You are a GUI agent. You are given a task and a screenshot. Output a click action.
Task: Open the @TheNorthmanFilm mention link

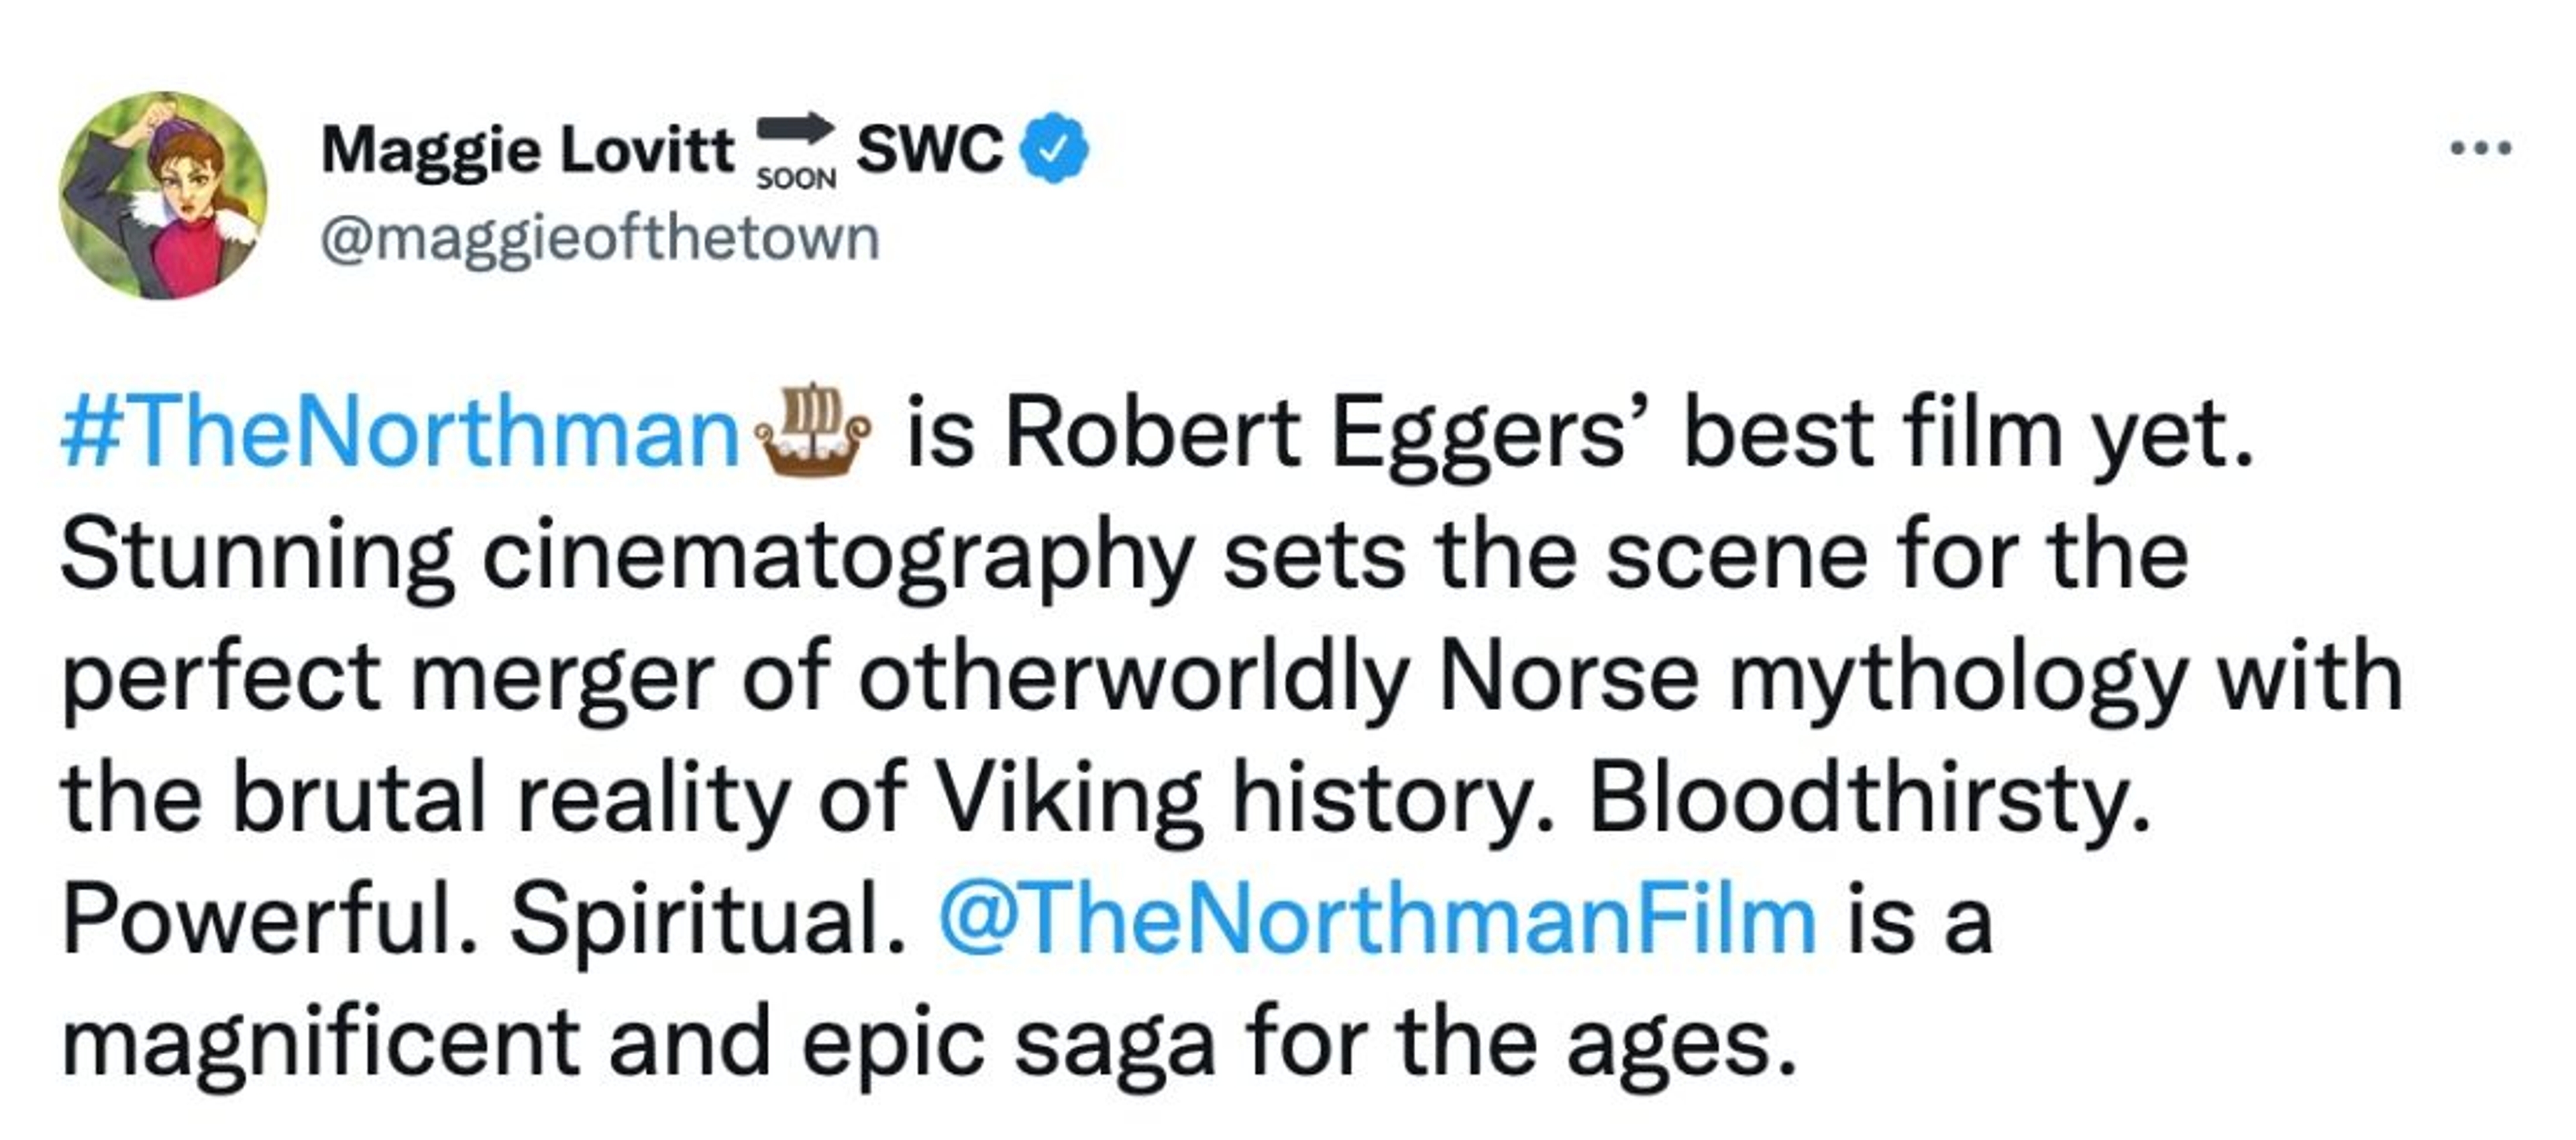1377,920
